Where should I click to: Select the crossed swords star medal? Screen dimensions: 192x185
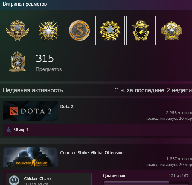click(x=48, y=31)
